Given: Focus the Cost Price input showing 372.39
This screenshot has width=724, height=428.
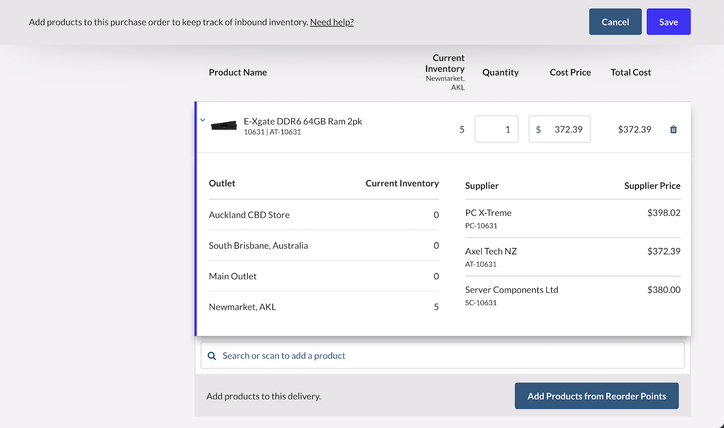Looking at the screenshot, I should [x=568, y=129].
